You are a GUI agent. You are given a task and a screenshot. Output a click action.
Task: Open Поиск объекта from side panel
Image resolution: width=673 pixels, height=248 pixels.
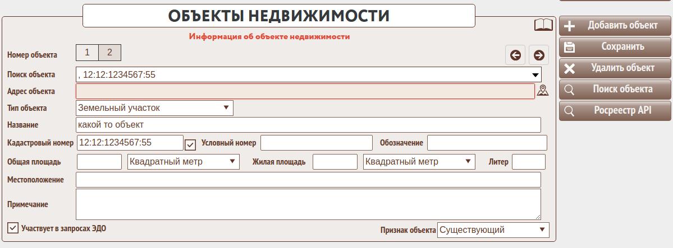click(615, 90)
